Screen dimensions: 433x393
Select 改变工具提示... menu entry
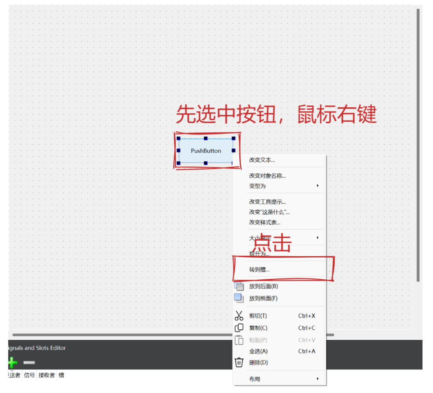point(279,202)
